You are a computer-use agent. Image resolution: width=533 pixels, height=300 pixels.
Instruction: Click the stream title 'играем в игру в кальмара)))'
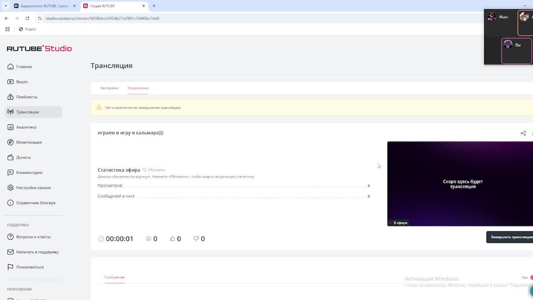click(x=130, y=133)
